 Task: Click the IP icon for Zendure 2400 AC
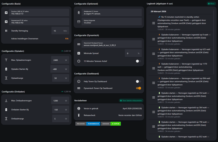[x=6, y=13]
